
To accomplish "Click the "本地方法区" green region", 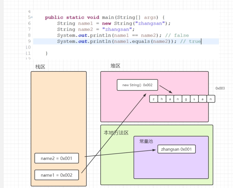I will coord(116,133).
